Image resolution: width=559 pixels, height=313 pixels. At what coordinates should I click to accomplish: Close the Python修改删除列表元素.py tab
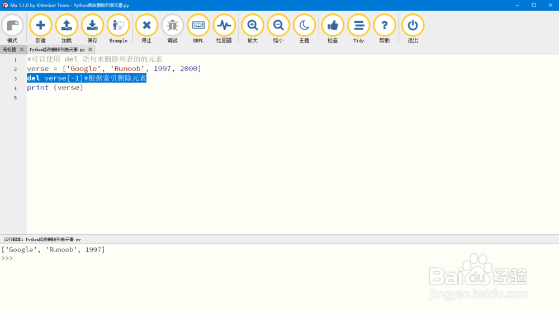click(90, 50)
